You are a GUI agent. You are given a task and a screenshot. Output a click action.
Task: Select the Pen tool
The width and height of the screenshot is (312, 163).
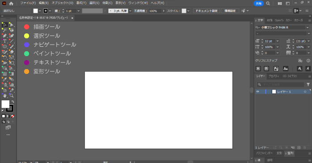point(4,36)
